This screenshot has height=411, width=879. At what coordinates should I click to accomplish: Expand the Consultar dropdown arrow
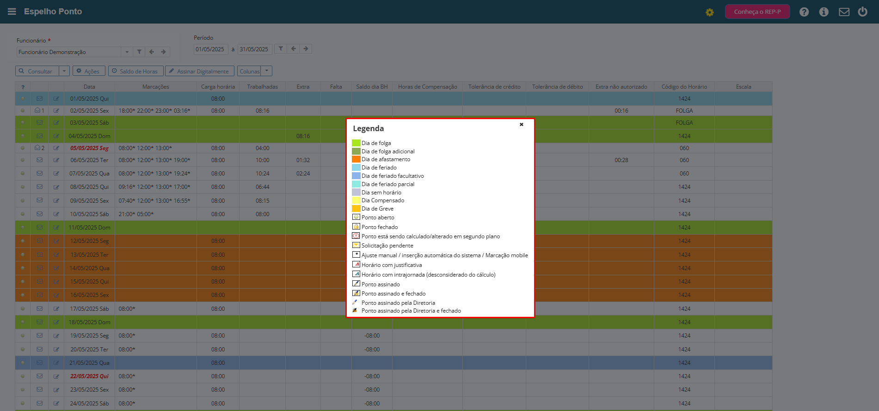tap(64, 71)
